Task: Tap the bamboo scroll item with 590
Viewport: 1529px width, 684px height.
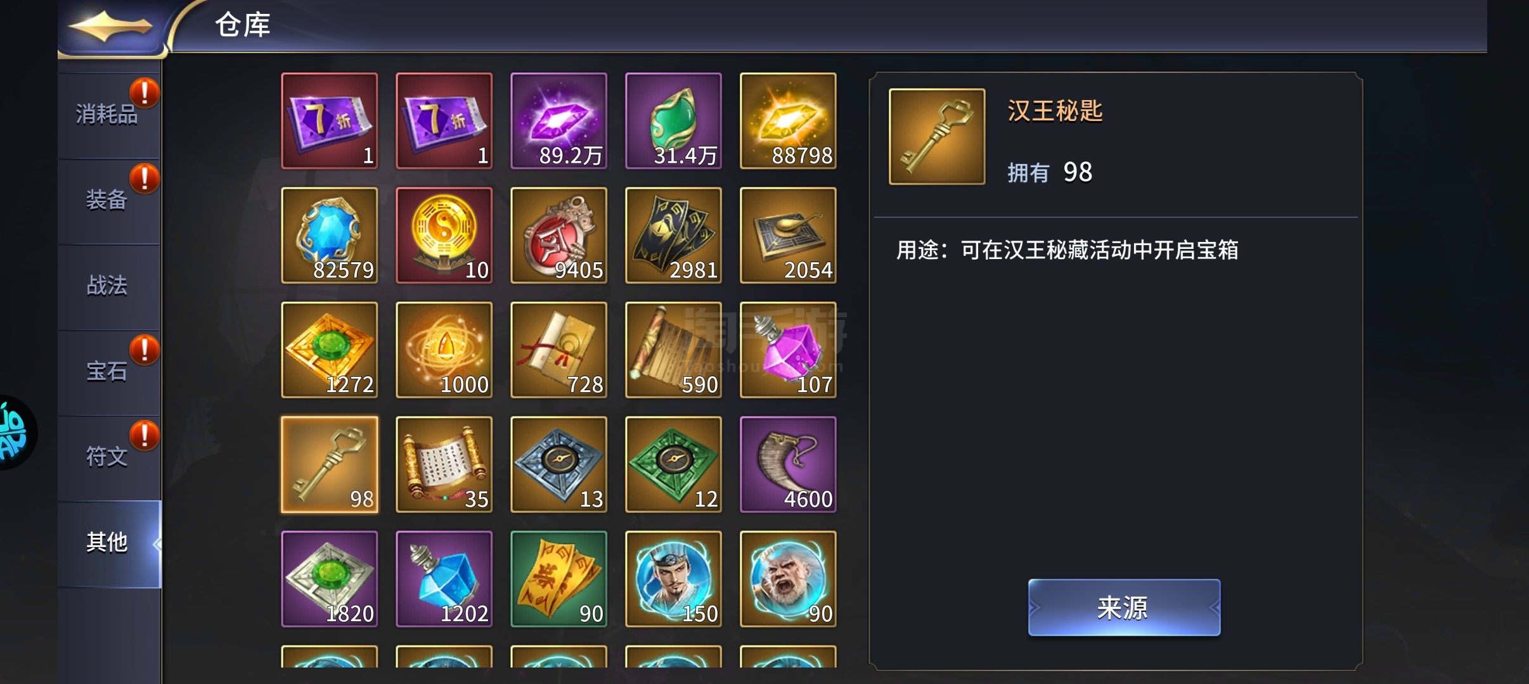Action: pos(673,350)
